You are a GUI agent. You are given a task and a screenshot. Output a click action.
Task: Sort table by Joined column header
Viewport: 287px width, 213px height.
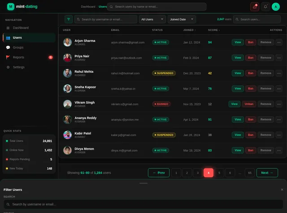tap(189, 30)
